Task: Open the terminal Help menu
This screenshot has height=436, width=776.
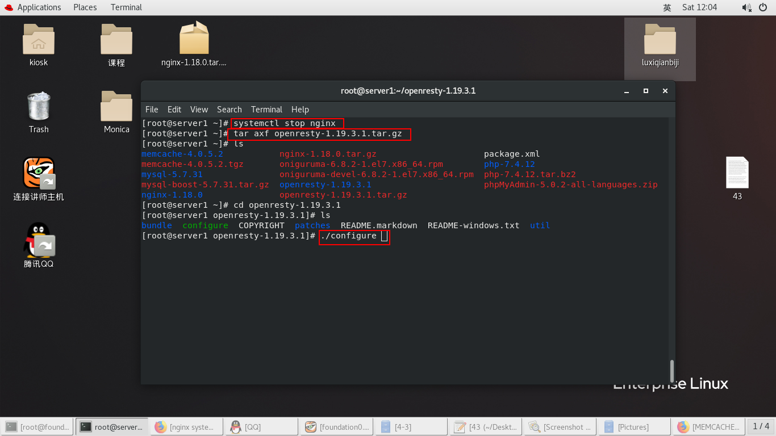Action: click(x=300, y=110)
